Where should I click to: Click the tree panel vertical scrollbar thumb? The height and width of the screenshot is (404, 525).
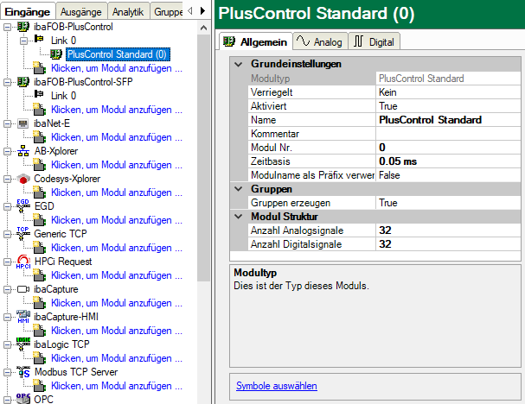click(x=203, y=157)
